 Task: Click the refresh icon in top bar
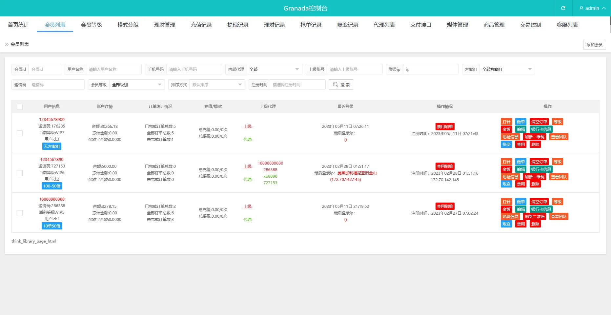point(563,8)
